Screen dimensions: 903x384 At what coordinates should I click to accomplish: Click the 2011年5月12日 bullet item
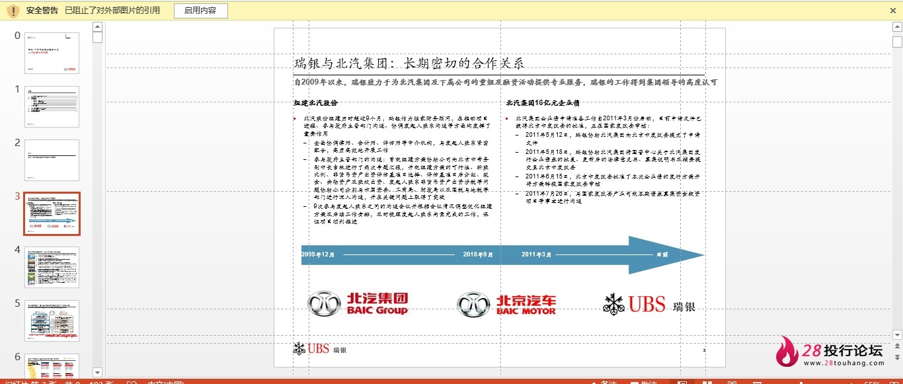click(x=613, y=138)
